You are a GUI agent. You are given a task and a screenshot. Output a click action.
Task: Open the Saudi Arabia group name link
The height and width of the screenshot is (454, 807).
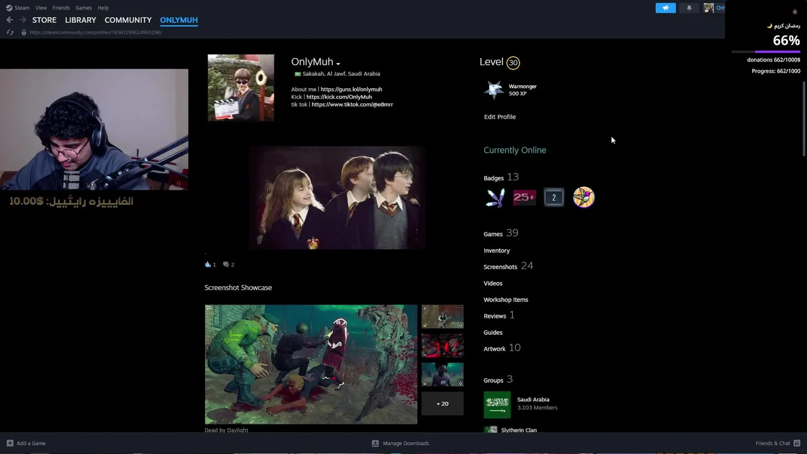pos(533,400)
